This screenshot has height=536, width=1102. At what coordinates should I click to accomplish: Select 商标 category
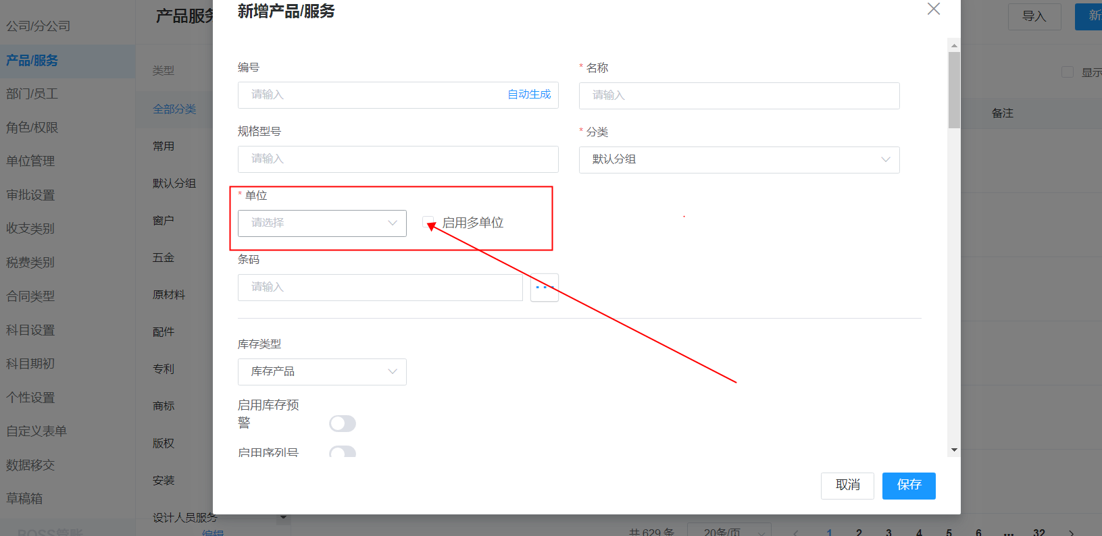point(164,406)
